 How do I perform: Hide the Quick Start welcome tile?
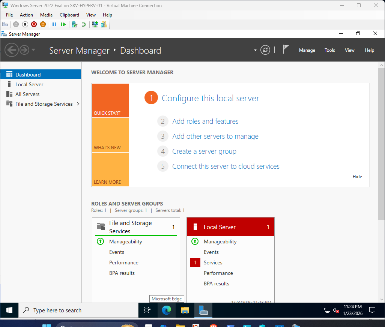357,176
